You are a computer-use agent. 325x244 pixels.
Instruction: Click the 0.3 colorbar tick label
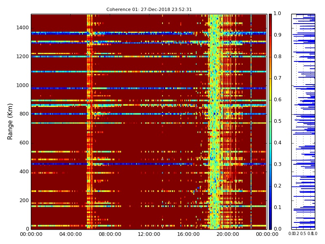coord(277,164)
